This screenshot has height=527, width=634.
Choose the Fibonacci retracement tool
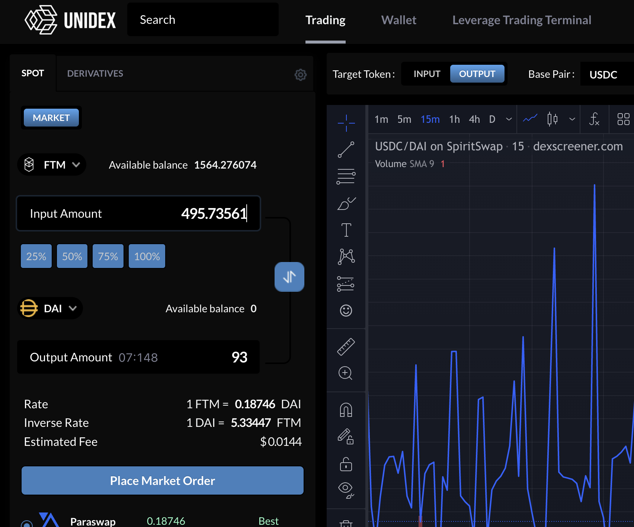[346, 176]
